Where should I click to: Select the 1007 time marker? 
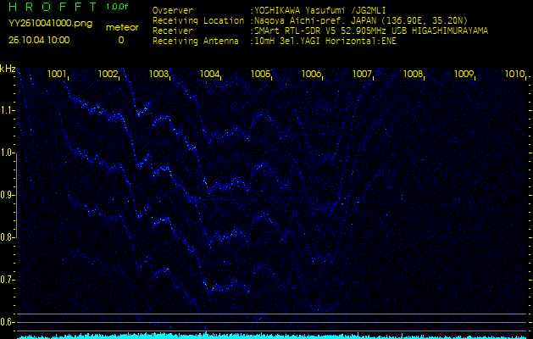click(362, 75)
